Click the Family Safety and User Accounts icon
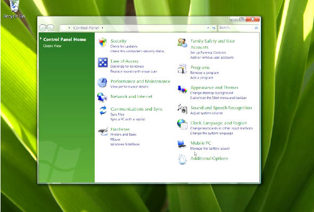 pos(182,43)
